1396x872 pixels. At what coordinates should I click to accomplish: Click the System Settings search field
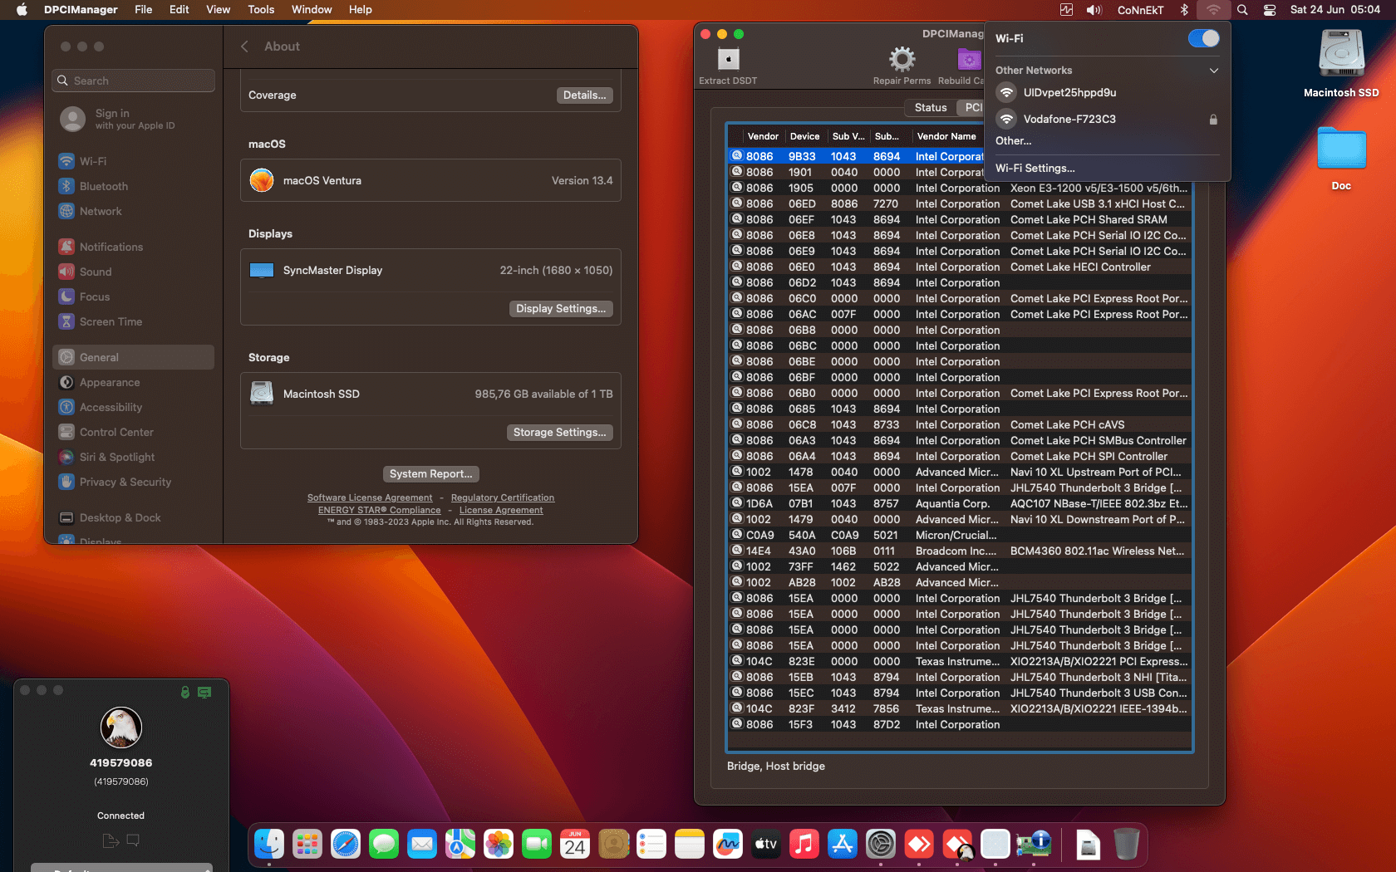135,81
